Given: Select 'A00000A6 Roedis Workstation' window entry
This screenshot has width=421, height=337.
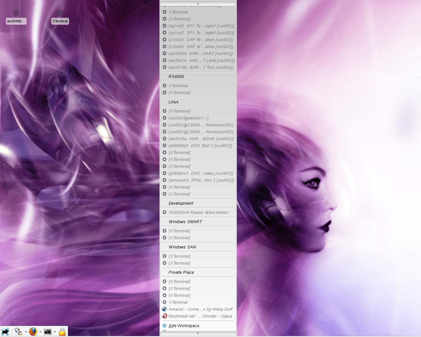Looking at the screenshot, I should tap(199, 212).
